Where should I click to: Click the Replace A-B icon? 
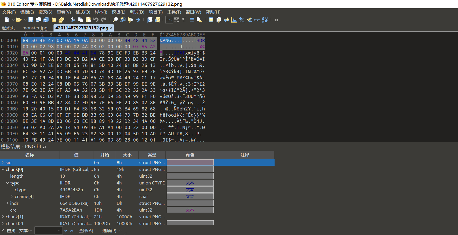(x=123, y=20)
